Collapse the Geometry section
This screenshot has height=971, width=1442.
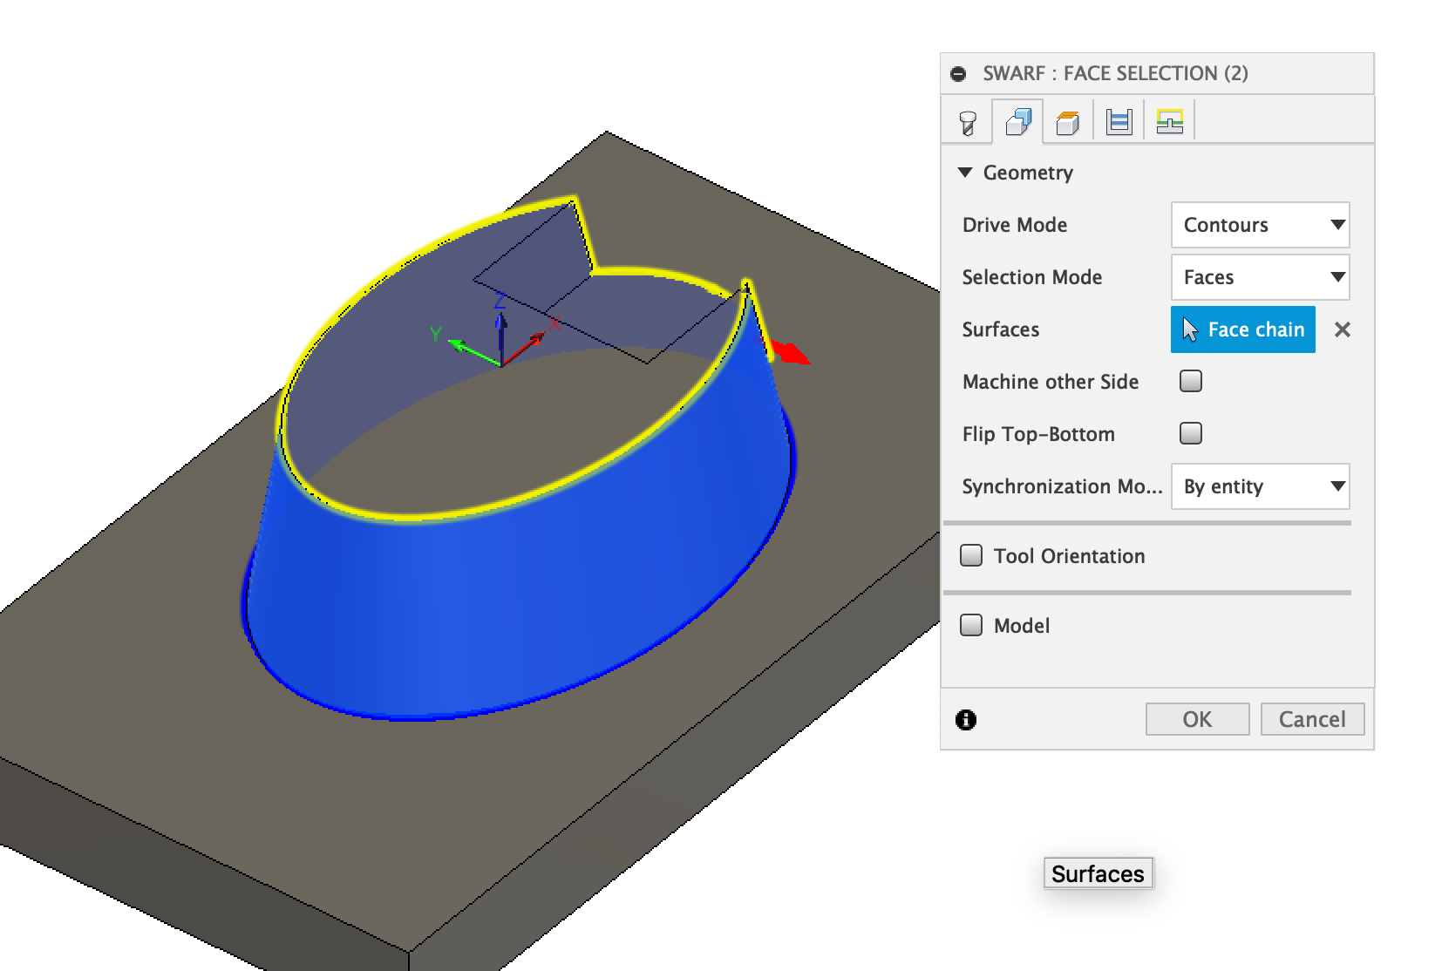point(965,173)
